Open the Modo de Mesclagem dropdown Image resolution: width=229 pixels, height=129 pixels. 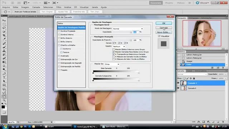click(128, 29)
